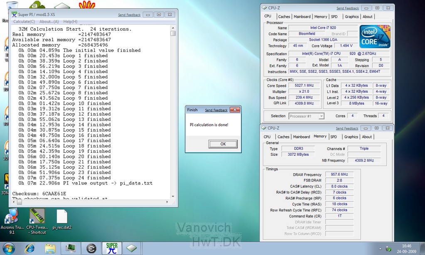
Task: Select Mainboard tab in upper CPU-Z window
Action: click(302, 17)
